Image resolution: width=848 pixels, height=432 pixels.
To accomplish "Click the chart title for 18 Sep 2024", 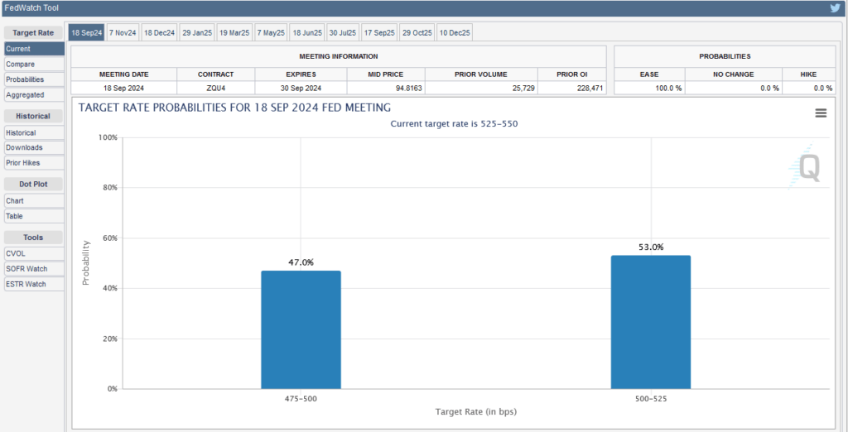I will (x=234, y=108).
